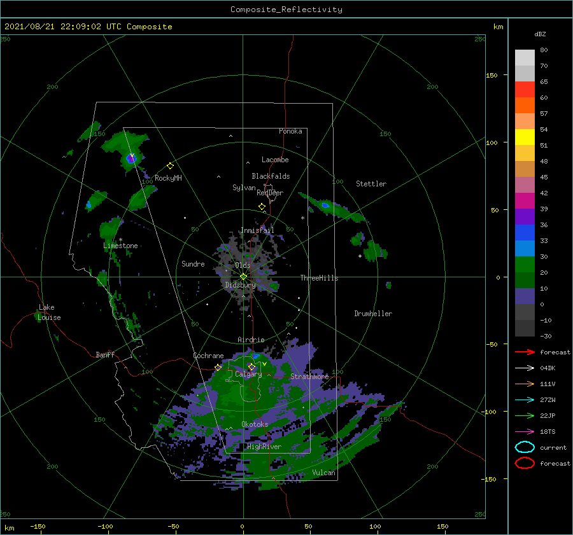Image resolution: width=573 pixels, height=535 pixels.
Task: Select the orange 111V arrow legend icon
Action: point(525,384)
